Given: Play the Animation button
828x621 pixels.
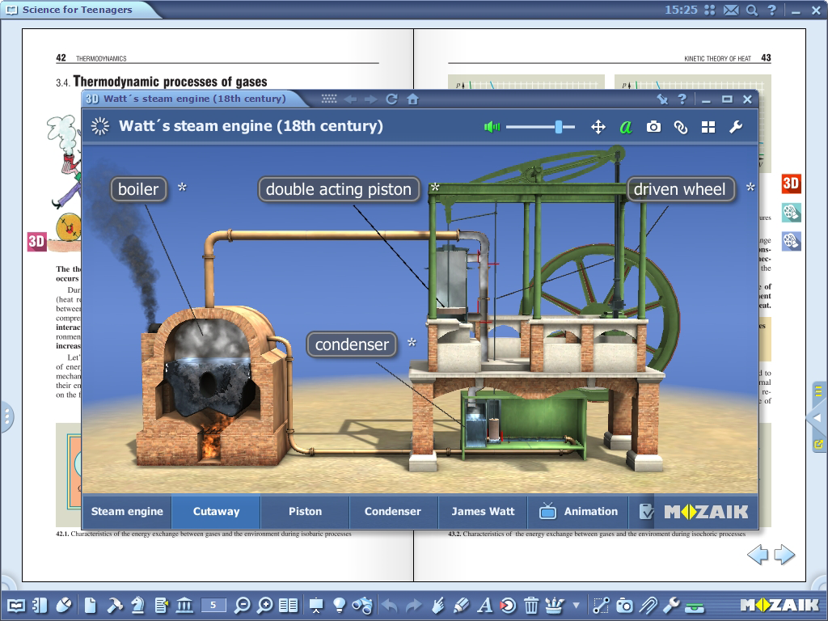Looking at the screenshot, I should click(579, 512).
